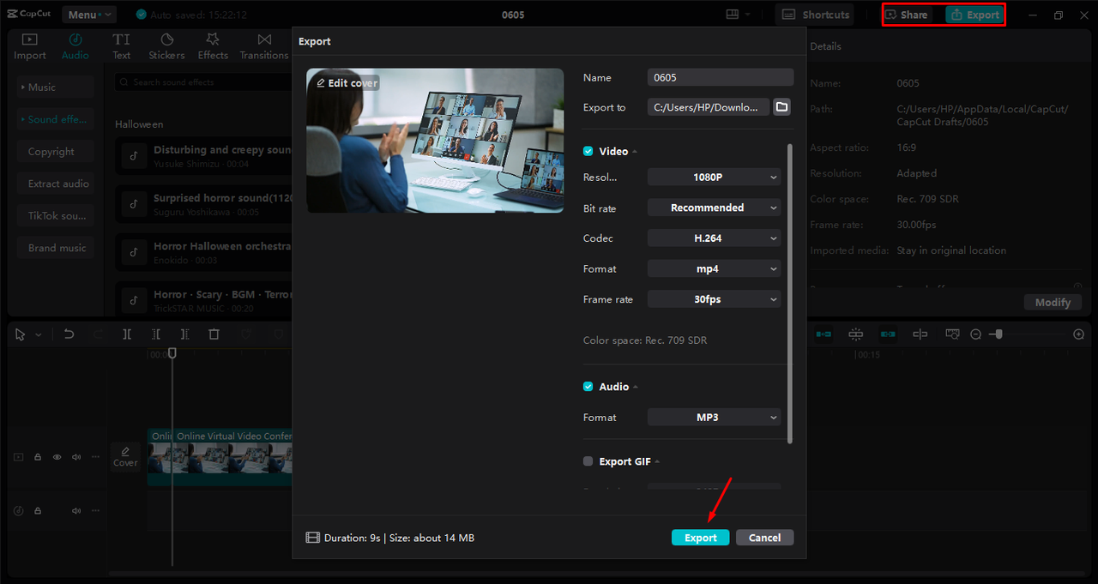Click the Delete left of playhead icon
The image size is (1098, 584).
156,334
